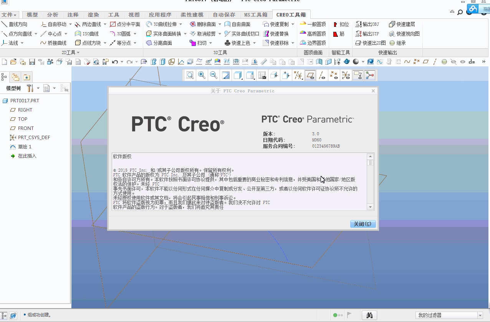Screen dimensions: 490x322
Task: Toggle coordinate system display in graphics toolbar
Action: (x=346, y=76)
